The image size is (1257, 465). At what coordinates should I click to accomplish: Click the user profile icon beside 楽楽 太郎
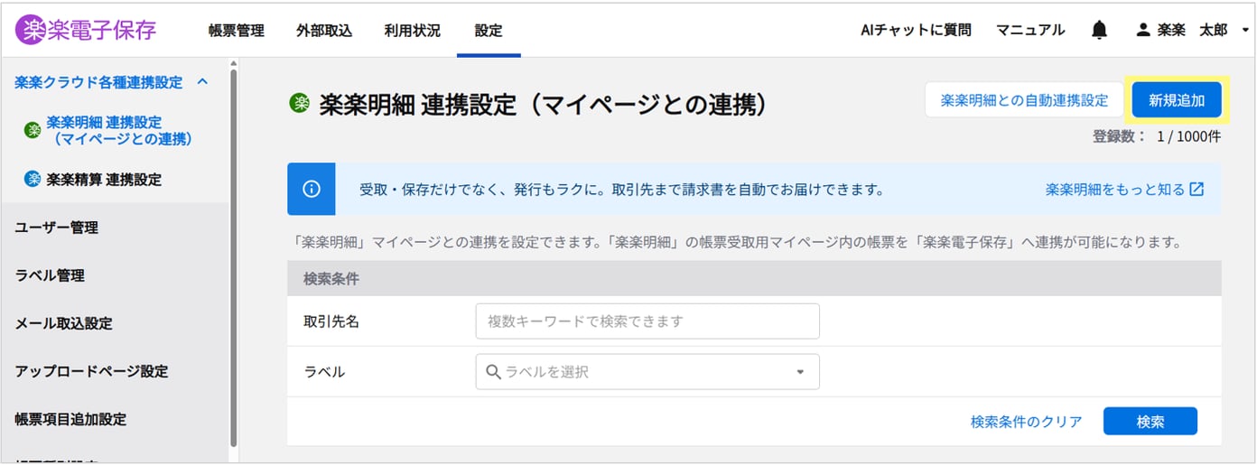click(x=1143, y=30)
